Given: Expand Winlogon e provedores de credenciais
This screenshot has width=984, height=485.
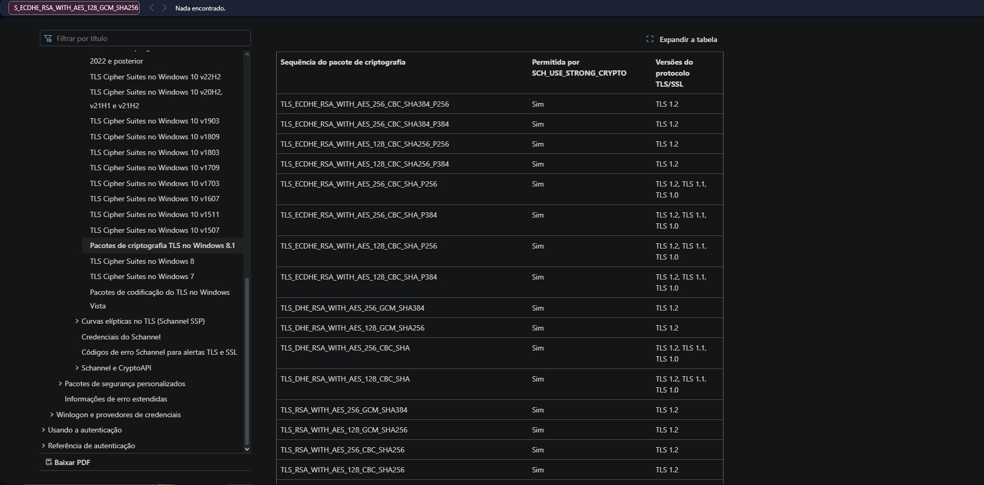Looking at the screenshot, I should pos(52,415).
